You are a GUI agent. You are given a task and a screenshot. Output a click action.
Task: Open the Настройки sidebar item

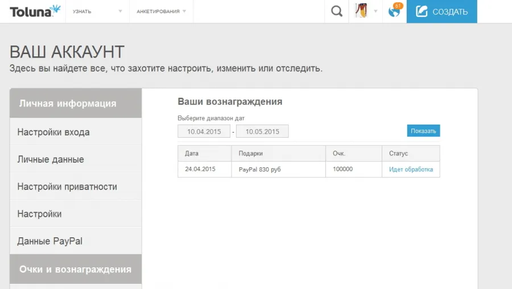point(76,213)
